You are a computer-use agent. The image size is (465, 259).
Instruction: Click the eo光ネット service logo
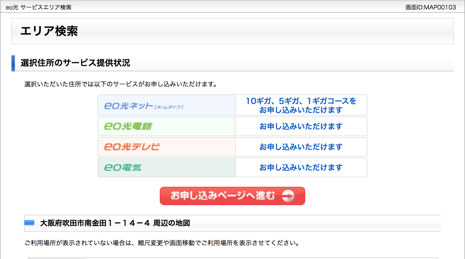pos(129,106)
